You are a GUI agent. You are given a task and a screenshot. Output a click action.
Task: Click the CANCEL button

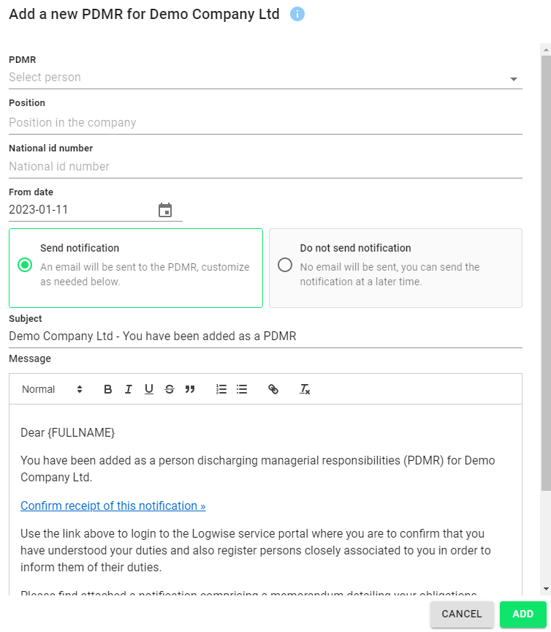tap(462, 614)
